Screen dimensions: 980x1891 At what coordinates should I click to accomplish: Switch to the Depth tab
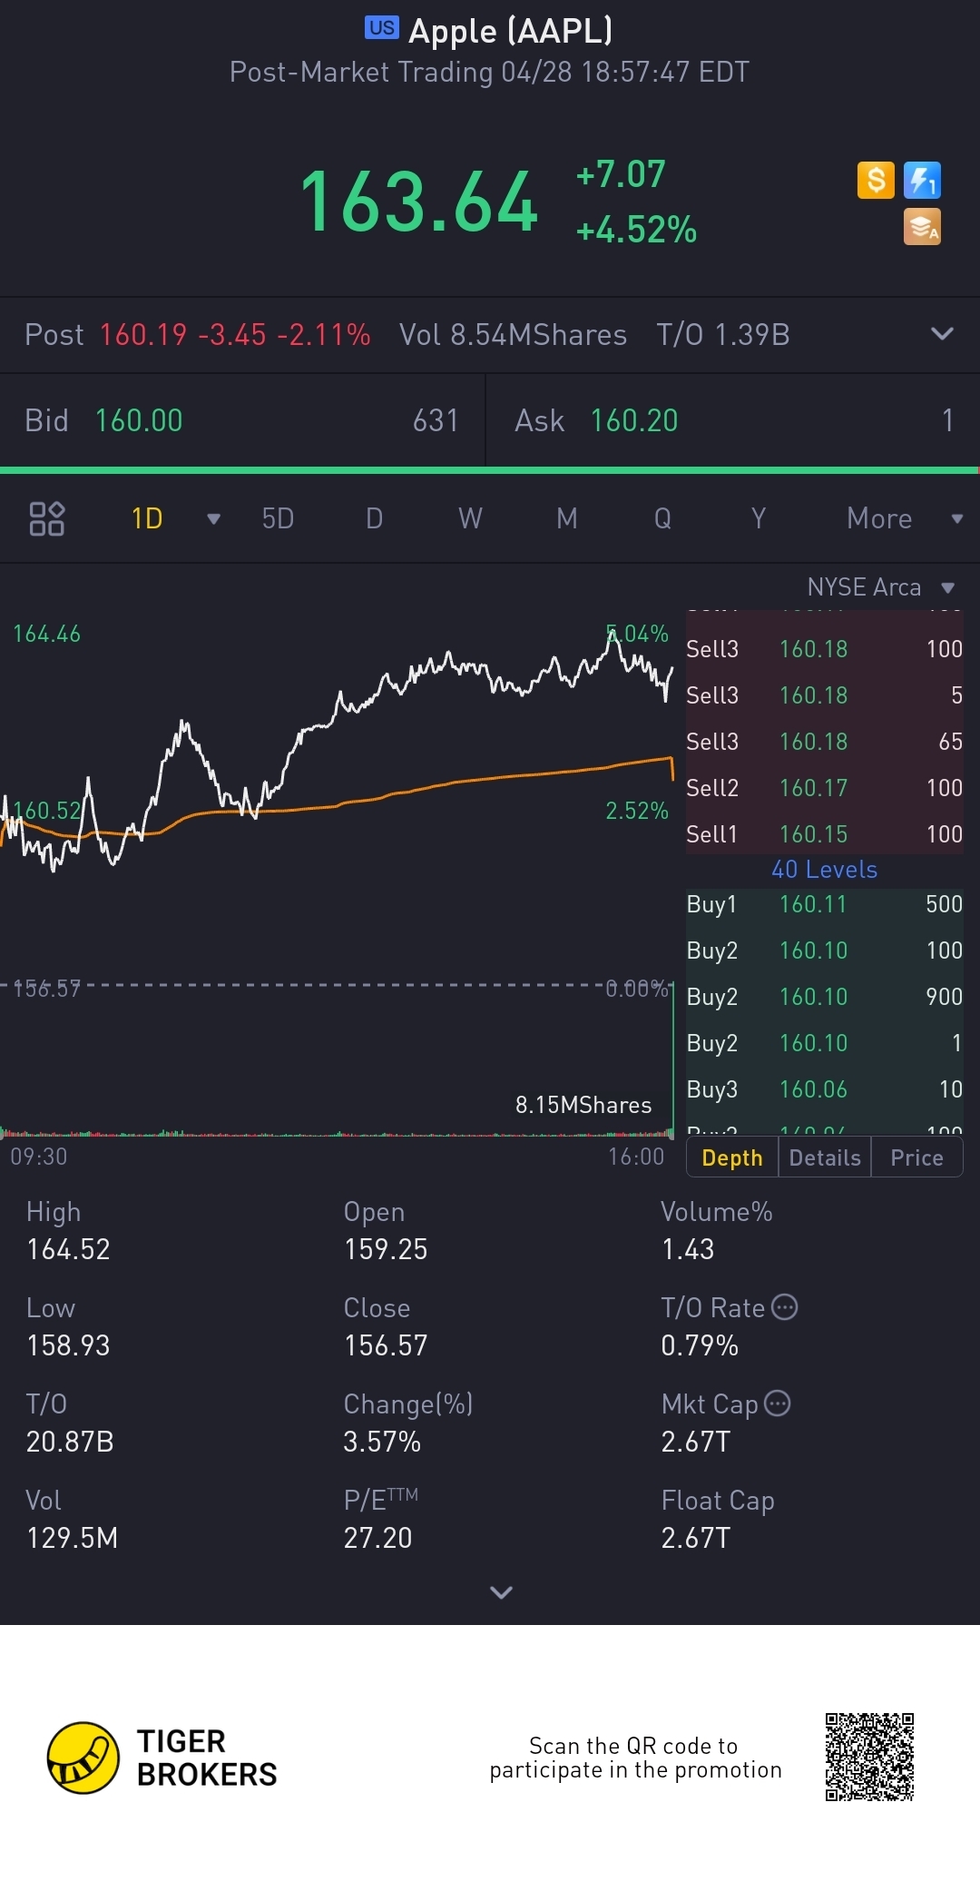[732, 1157]
